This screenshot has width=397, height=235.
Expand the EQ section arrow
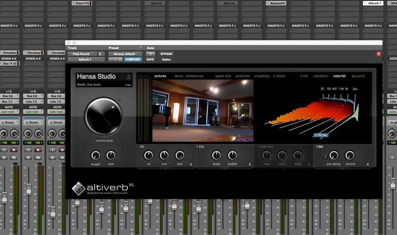(250, 164)
